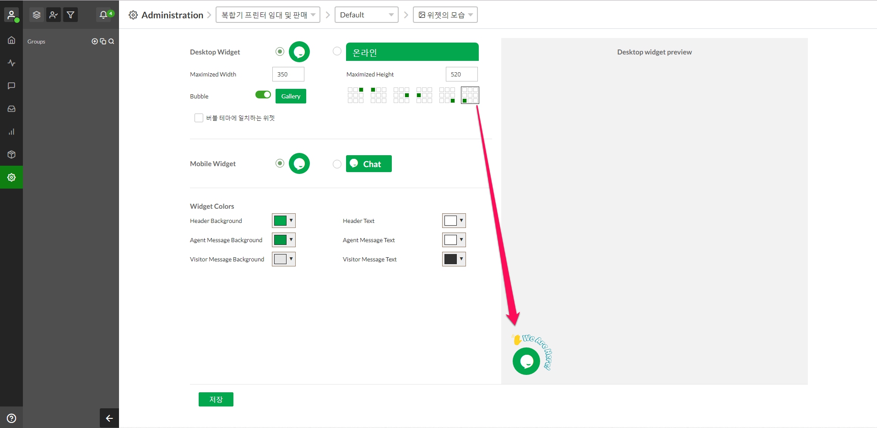The width and height of the screenshot is (877, 428).
Task: Click the search icon next to Groups
Action: pyautogui.click(x=111, y=42)
